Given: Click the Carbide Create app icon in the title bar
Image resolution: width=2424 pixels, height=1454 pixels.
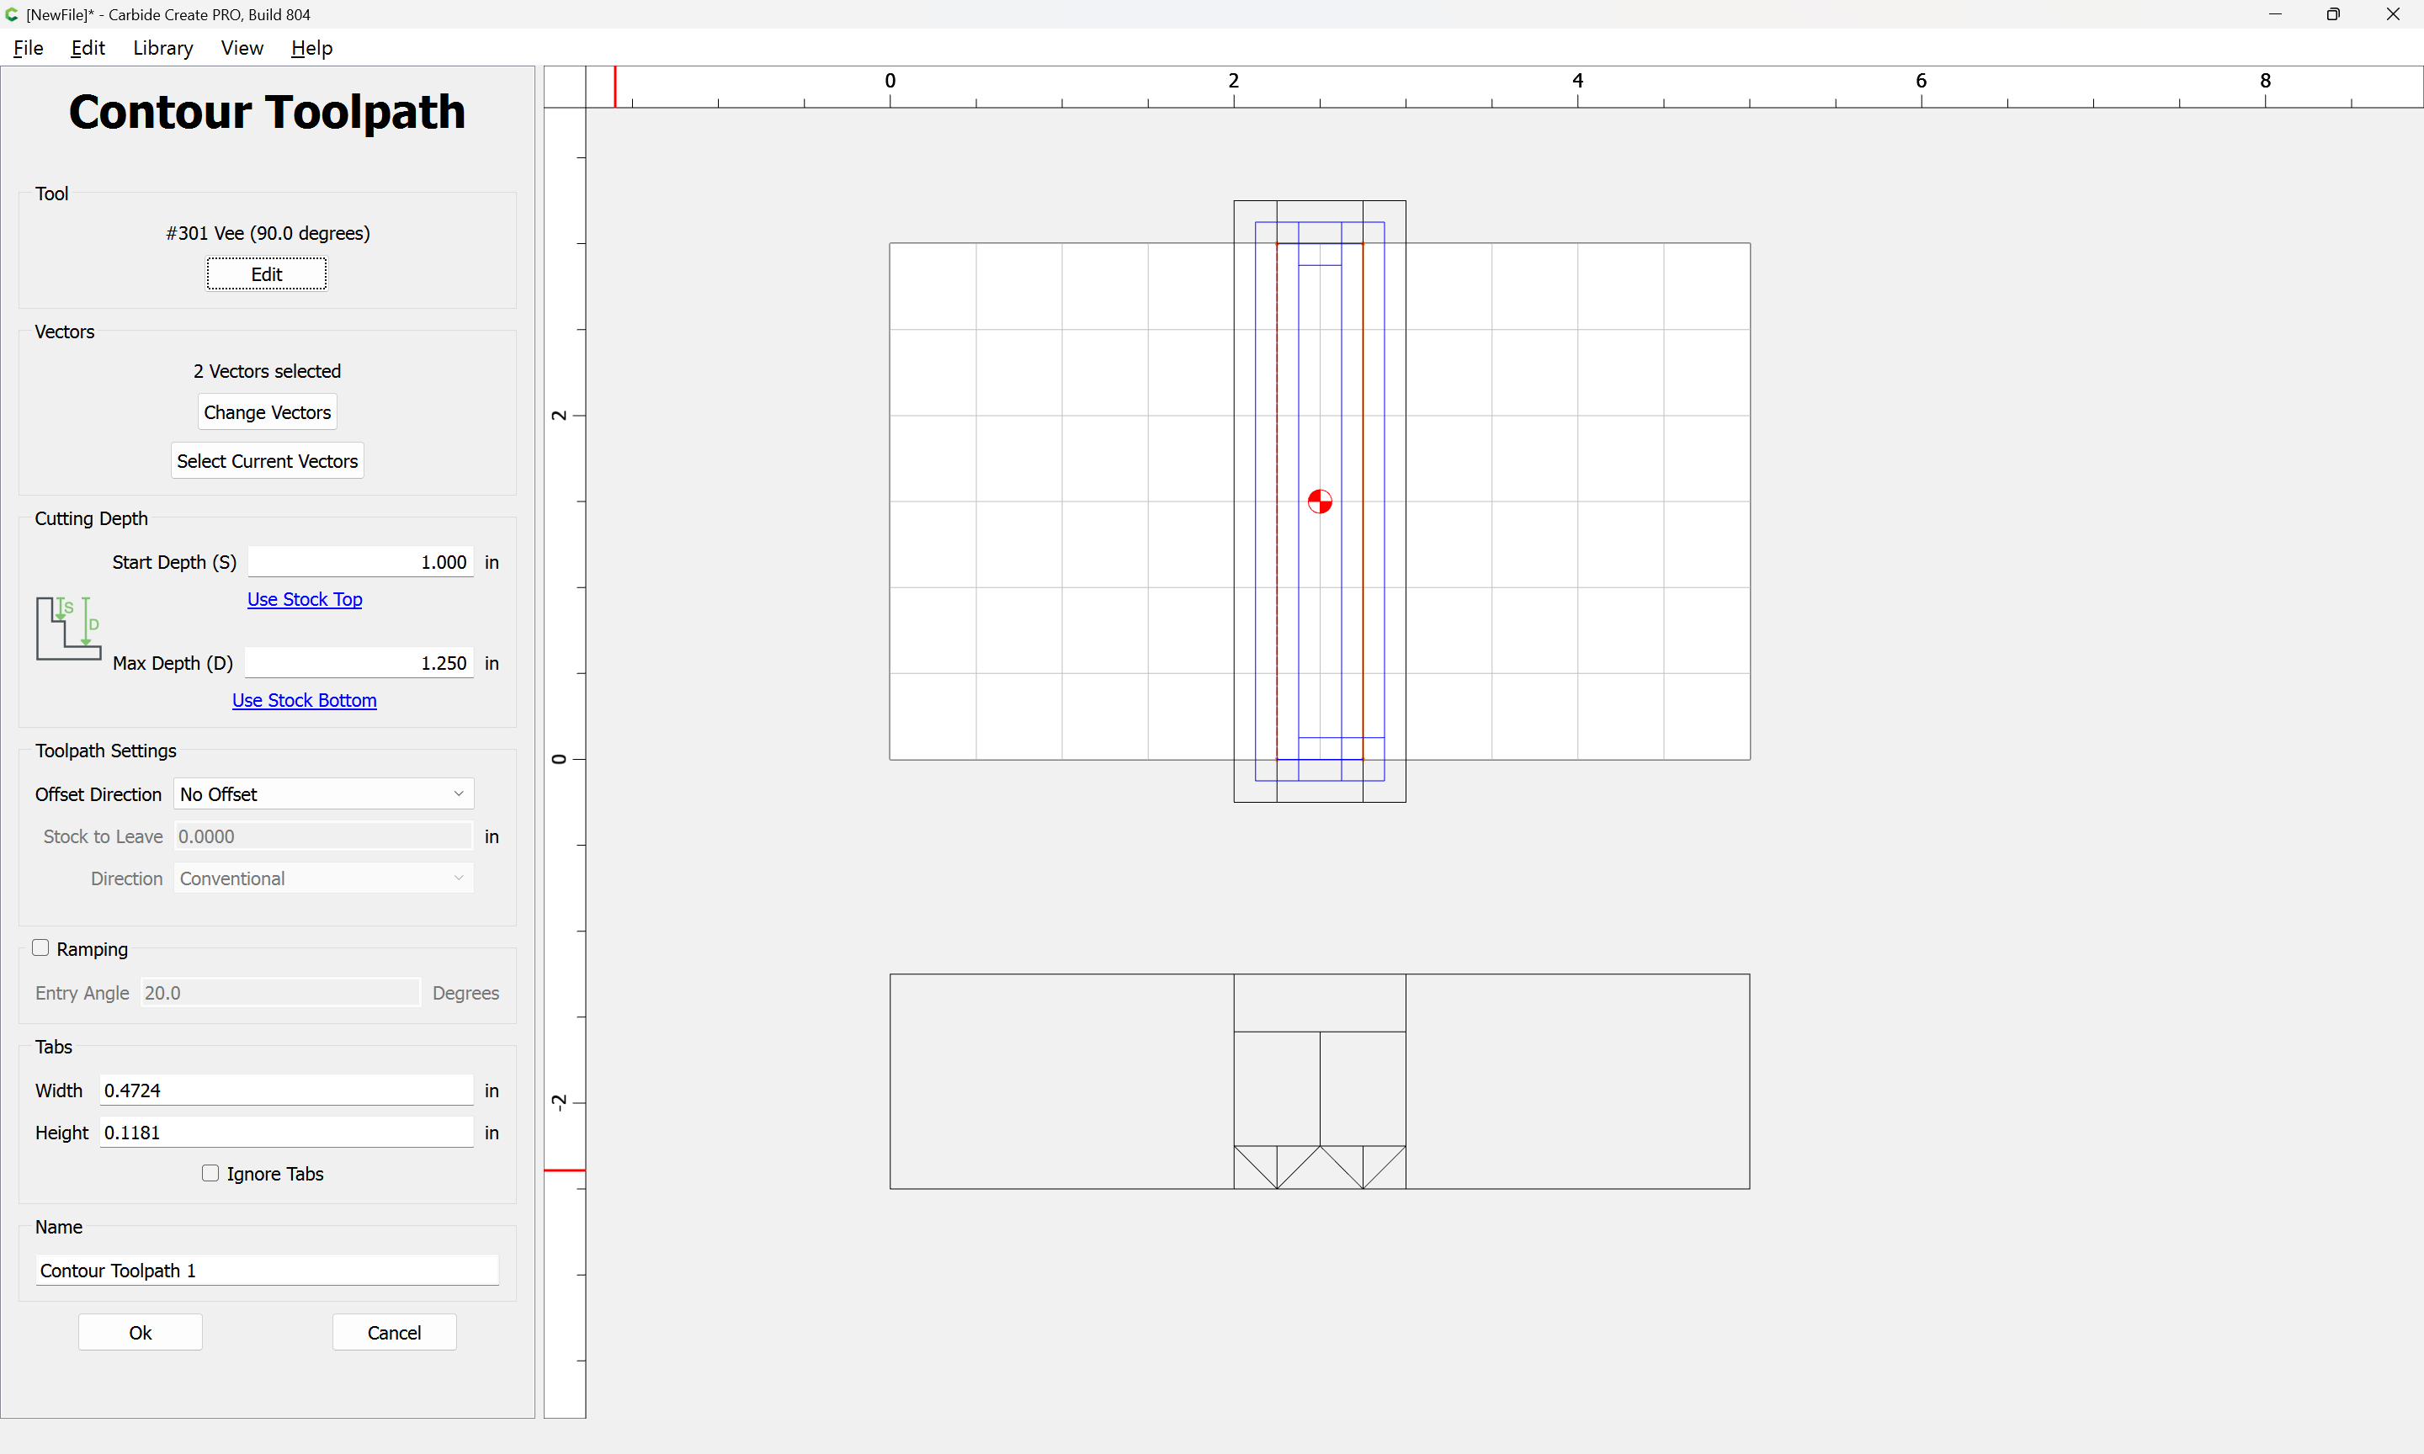Looking at the screenshot, I should click(x=12, y=14).
